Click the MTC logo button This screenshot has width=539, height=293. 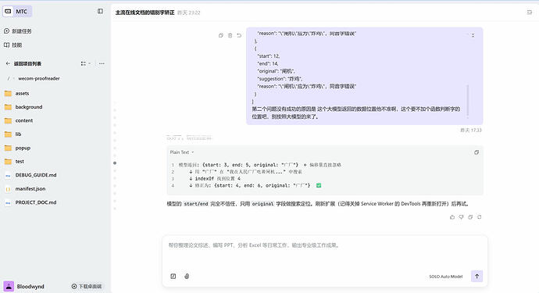(17, 12)
